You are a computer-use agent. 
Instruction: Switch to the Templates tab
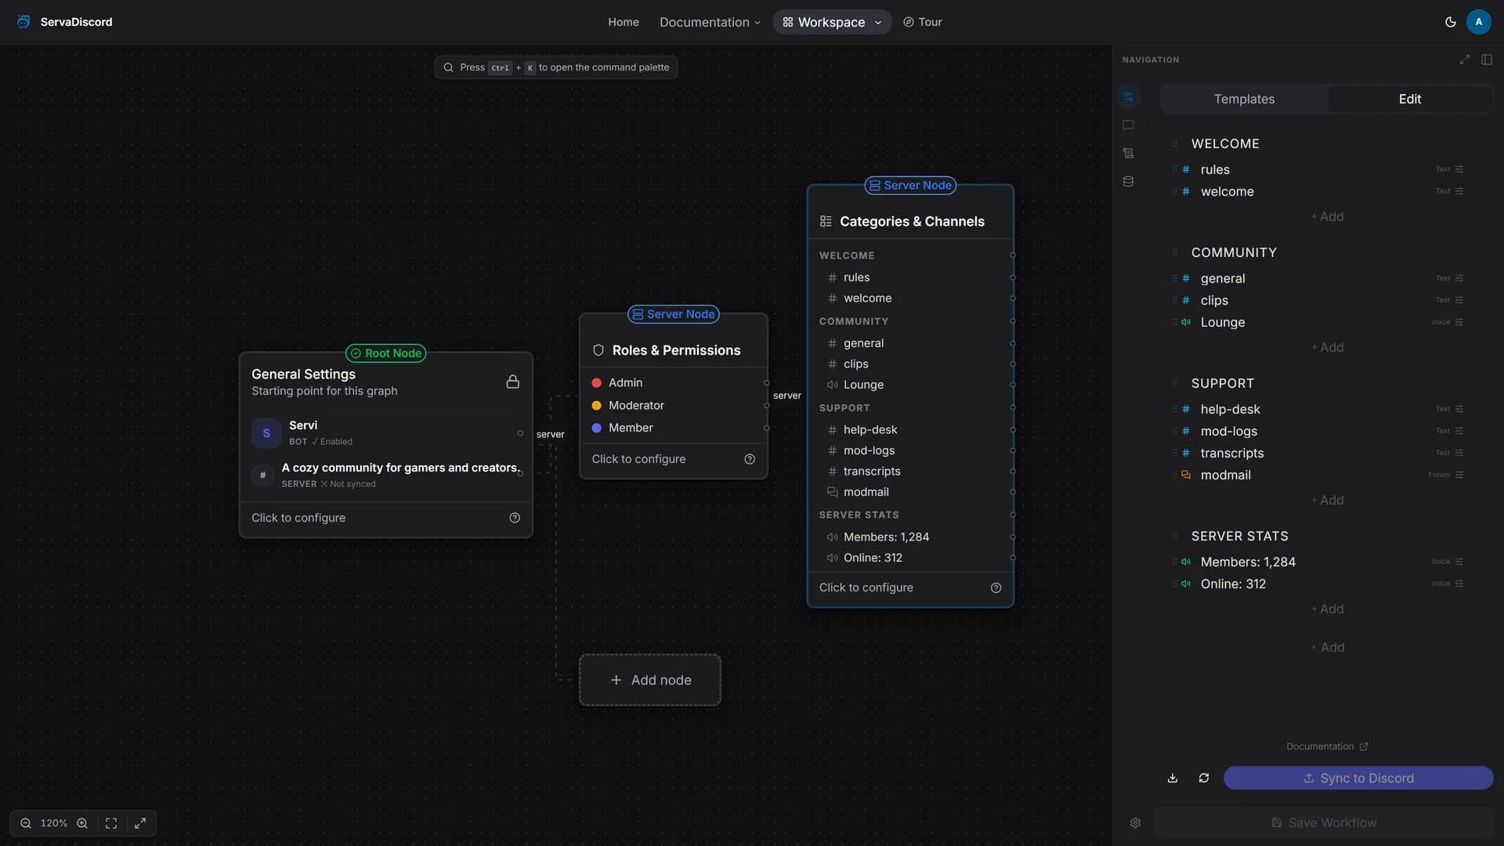[x=1244, y=99]
